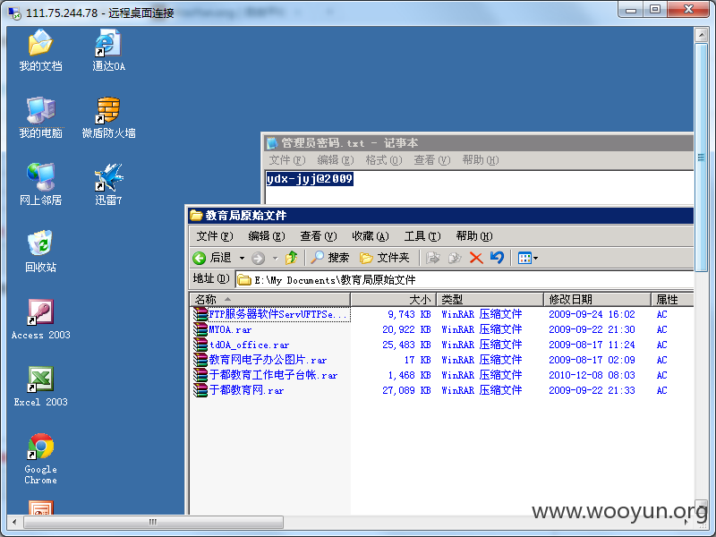The width and height of the screenshot is (716, 537).
Task: Click the Copy To toolbar icon
Action: (455, 258)
